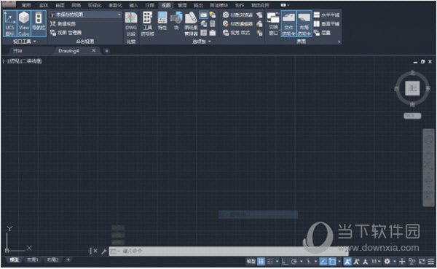Toggle 2D object snap
Viewport: 437px width, 269px height.
tap(332, 262)
